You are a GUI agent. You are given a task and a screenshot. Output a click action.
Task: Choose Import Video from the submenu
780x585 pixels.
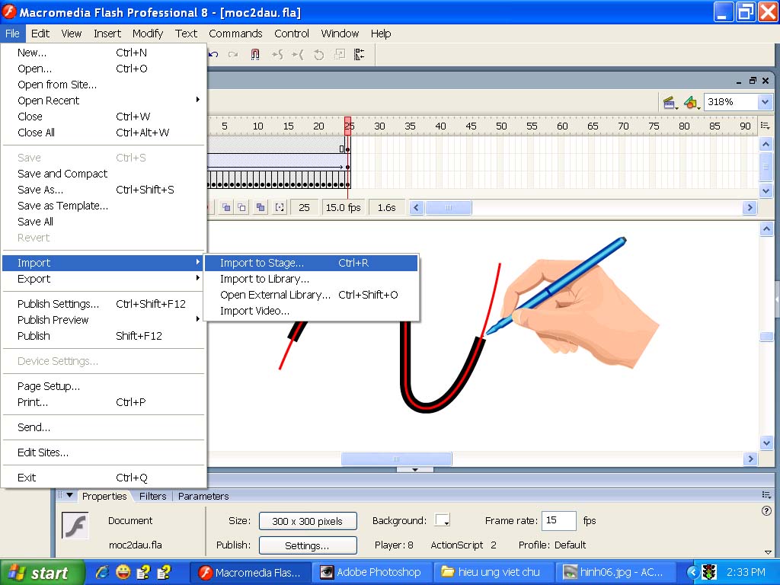coord(311,311)
